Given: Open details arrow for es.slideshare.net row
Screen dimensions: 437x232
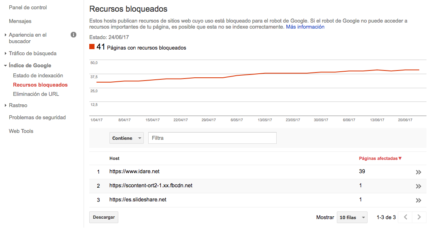Looking at the screenshot, I should coord(418,200).
